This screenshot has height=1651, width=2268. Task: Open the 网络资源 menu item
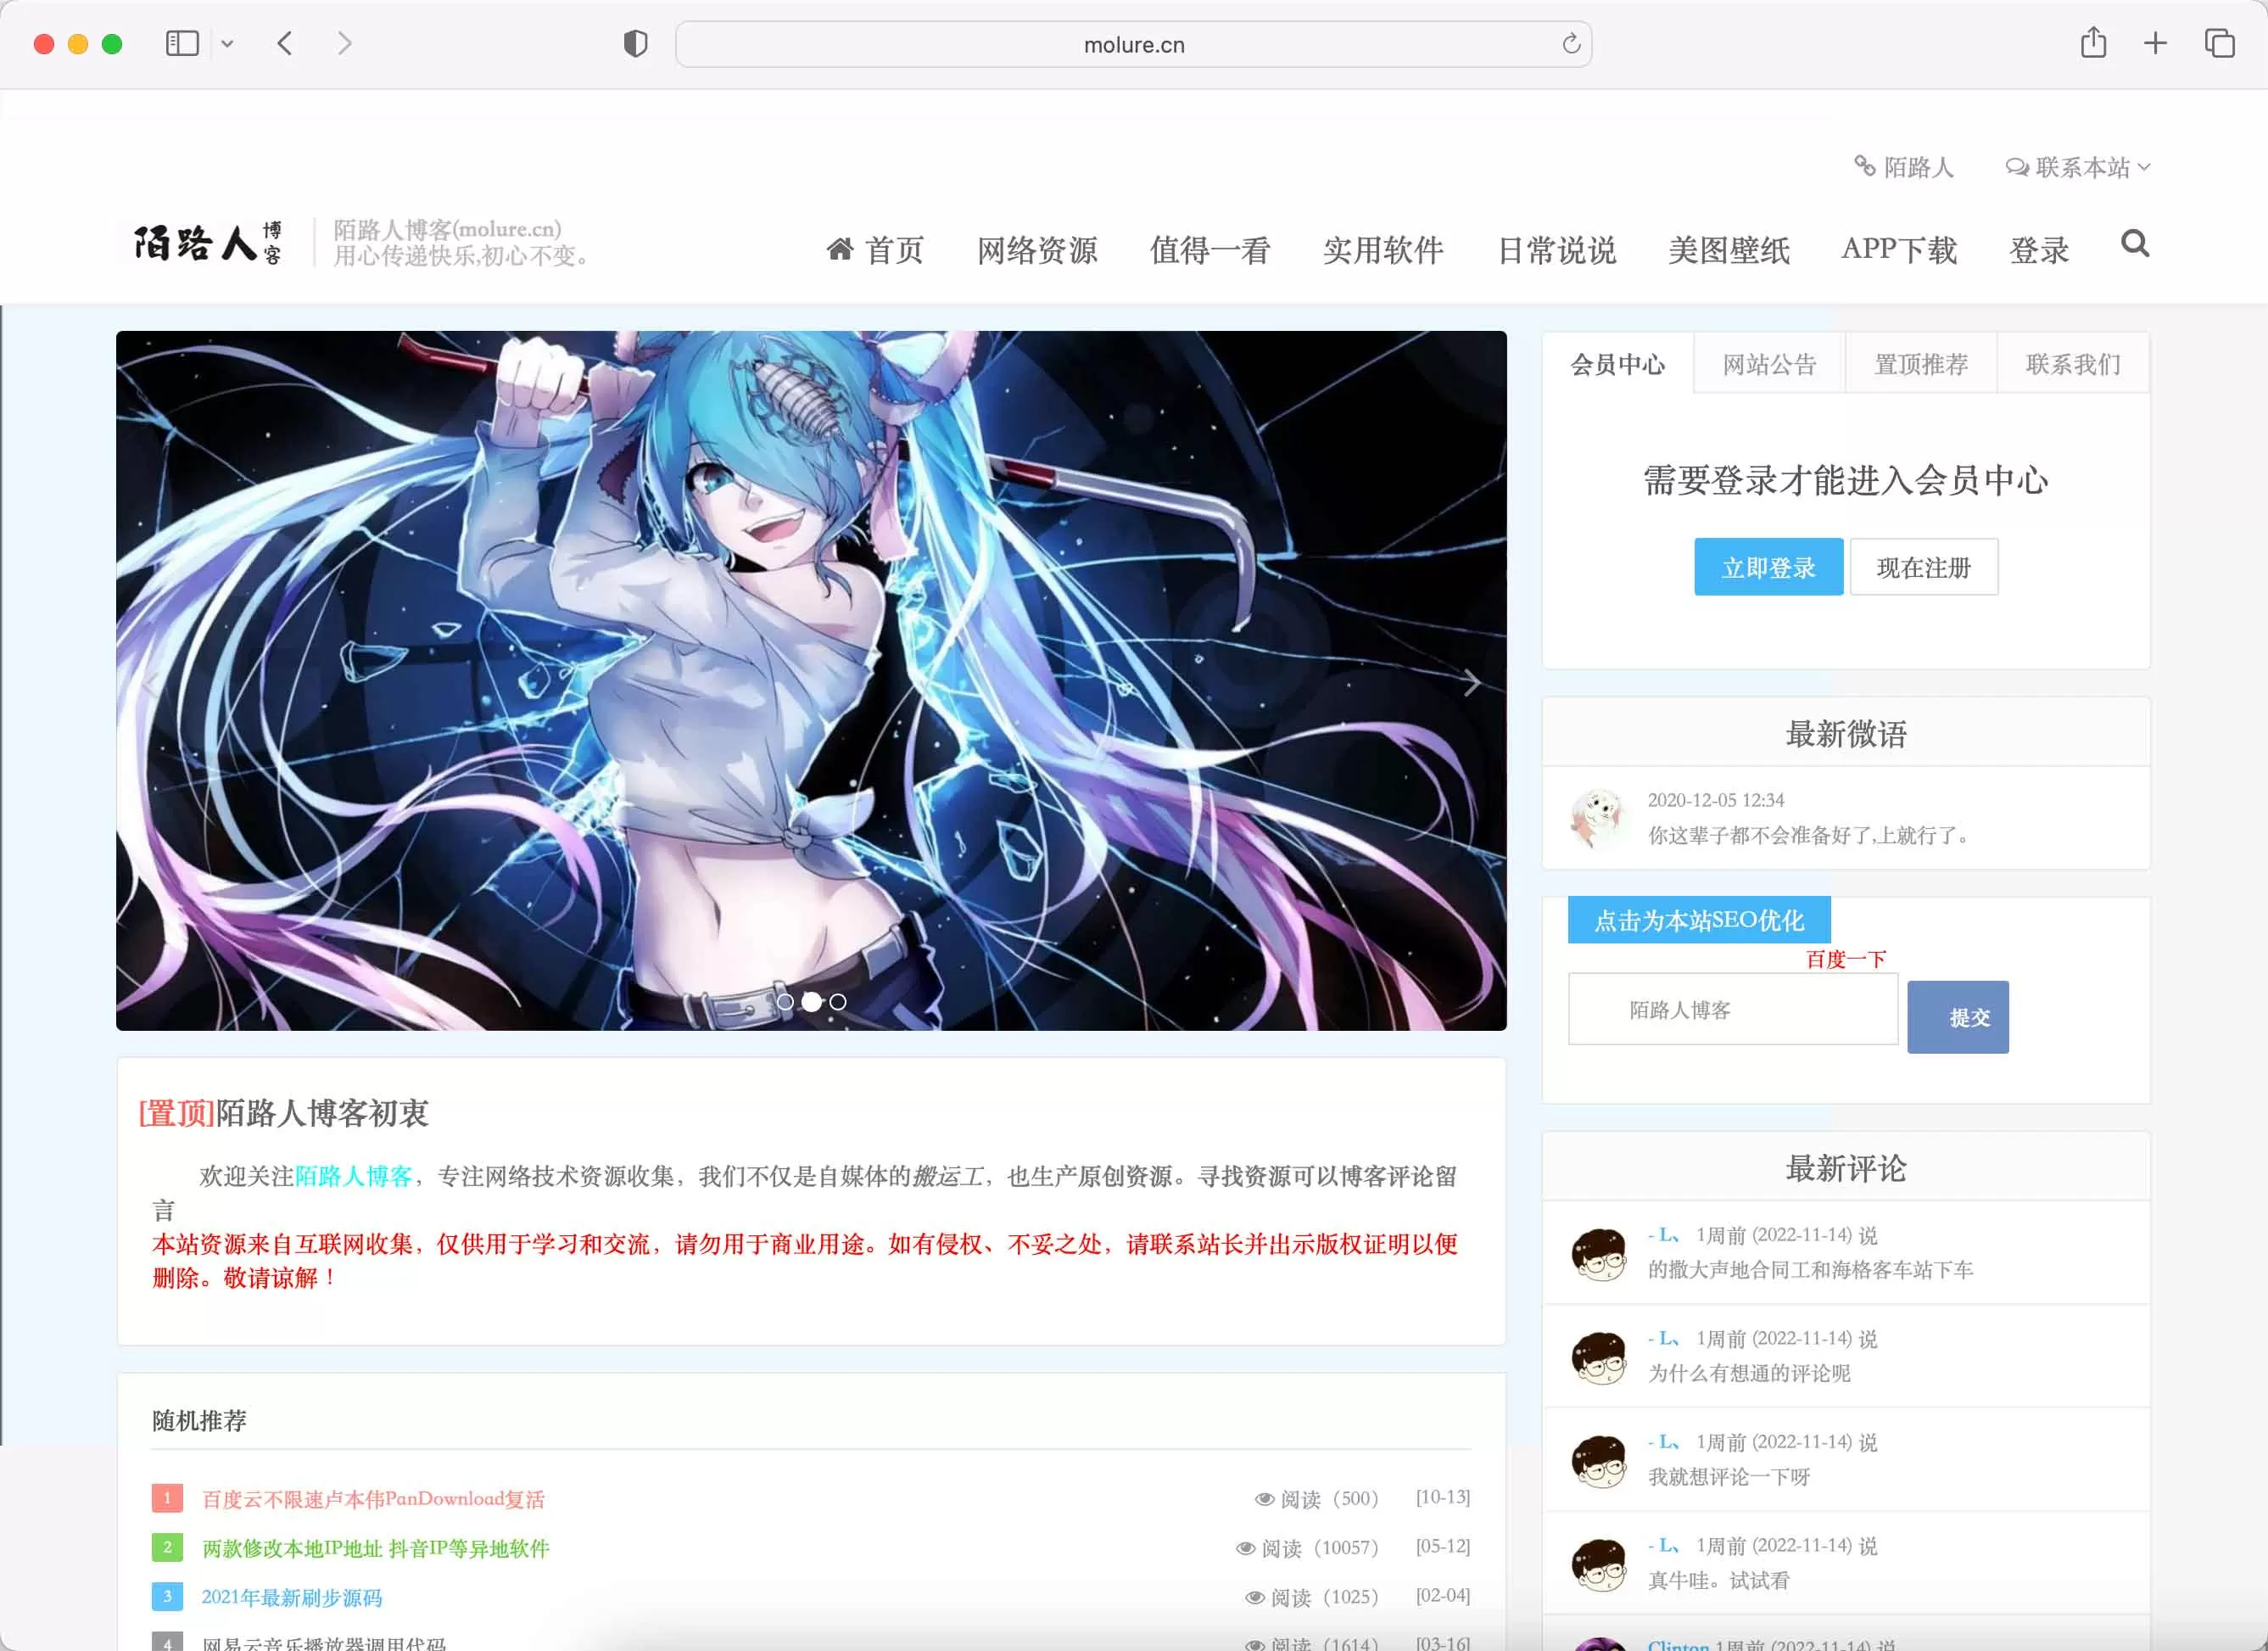[x=1037, y=249]
